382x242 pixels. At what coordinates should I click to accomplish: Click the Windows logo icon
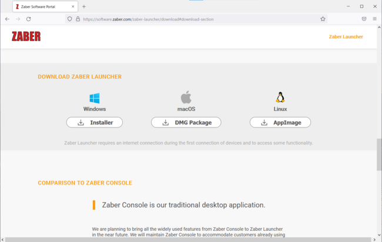(x=94, y=98)
